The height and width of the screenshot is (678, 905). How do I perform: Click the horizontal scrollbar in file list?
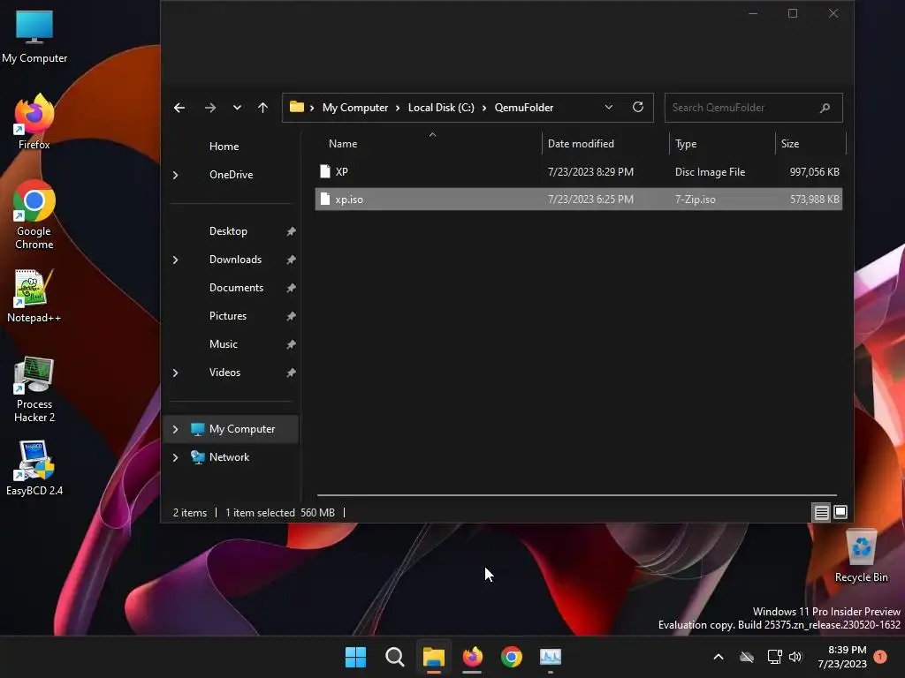click(576, 494)
